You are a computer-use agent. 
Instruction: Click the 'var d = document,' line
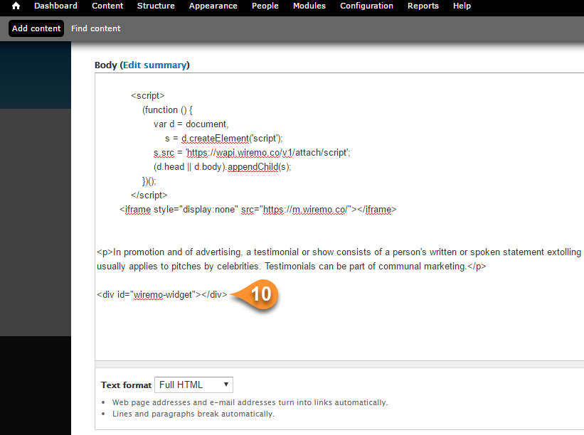coord(191,124)
